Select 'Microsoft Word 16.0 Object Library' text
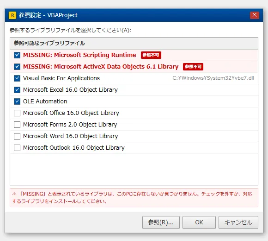Image resolution: width=268 pixels, height=241 pixels. [70, 136]
